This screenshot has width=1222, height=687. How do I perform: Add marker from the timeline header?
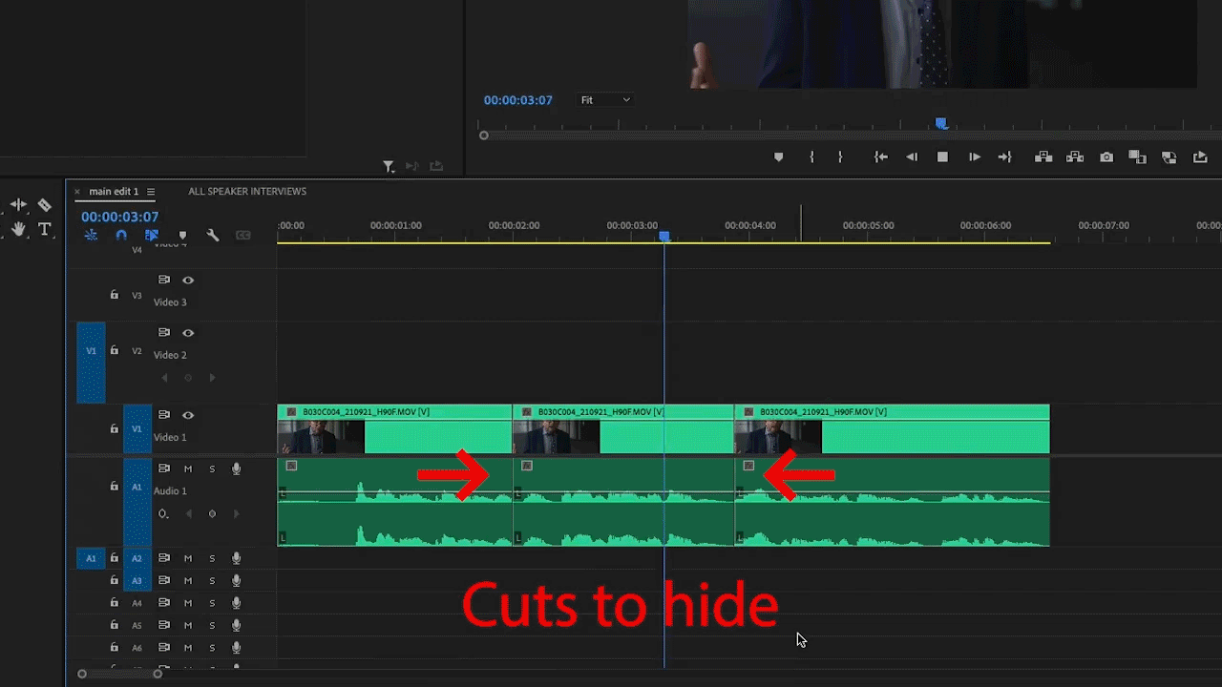point(182,235)
